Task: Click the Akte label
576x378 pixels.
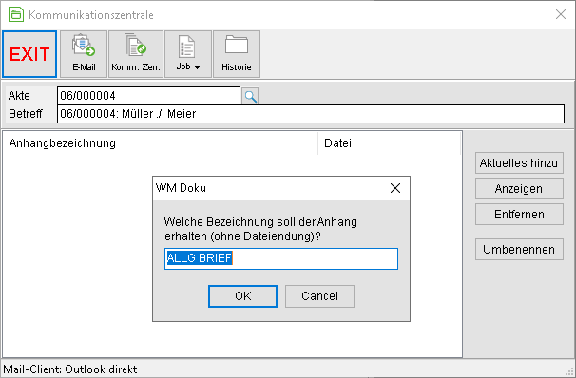Action: point(19,96)
